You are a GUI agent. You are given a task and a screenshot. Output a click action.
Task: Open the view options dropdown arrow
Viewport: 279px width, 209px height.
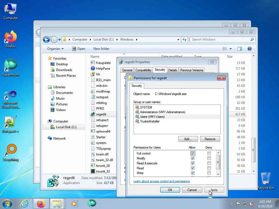pyautogui.click(x=231, y=49)
